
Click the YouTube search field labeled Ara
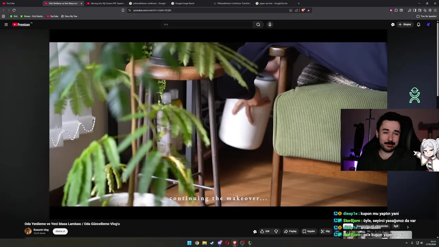click(x=207, y=24)
